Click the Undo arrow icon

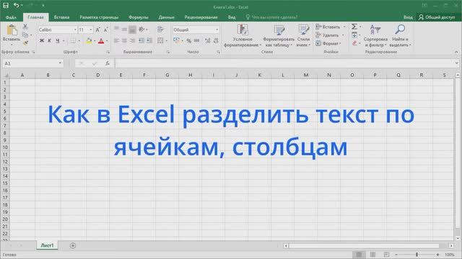click(x=16, y=5)
